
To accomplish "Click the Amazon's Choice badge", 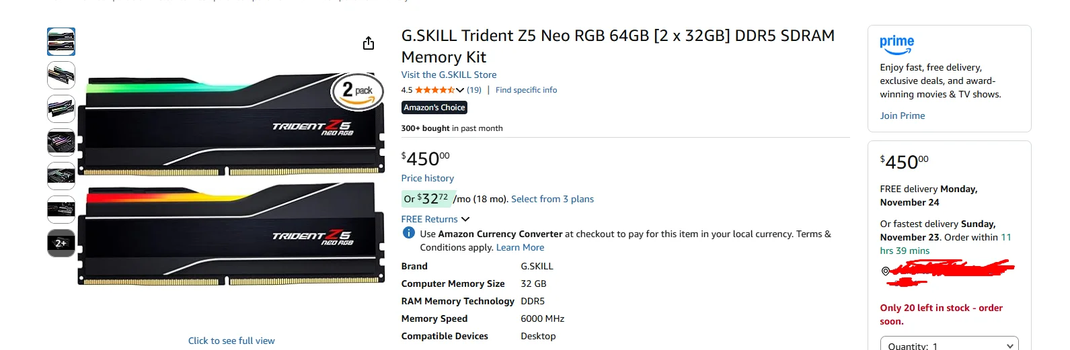I will [x=434, y=107].
